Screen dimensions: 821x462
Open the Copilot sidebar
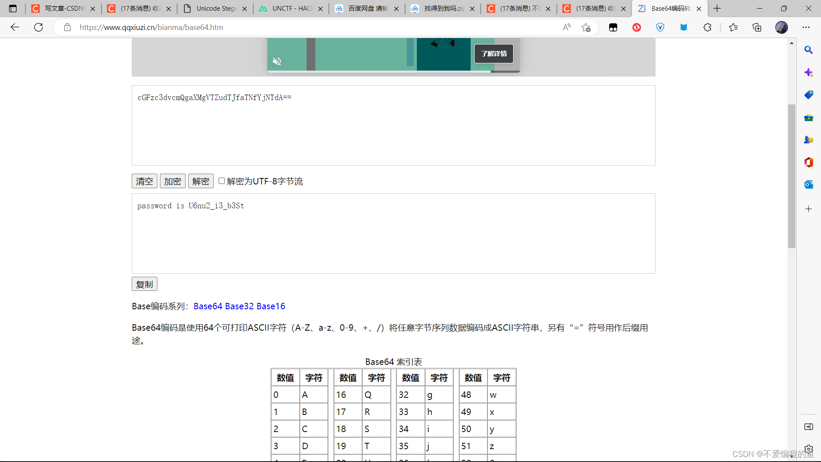click(x=809, y=73)
